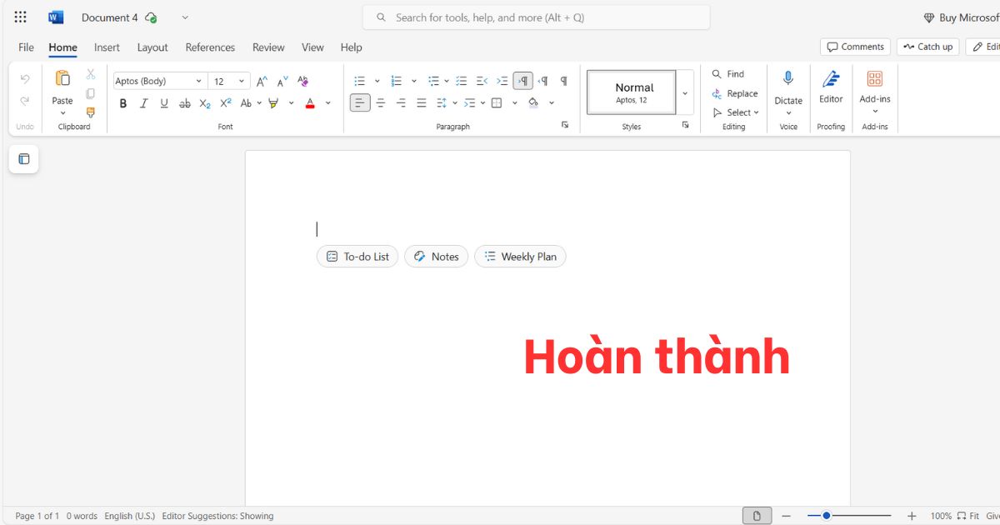
Task: Launch the Editor proofing tool
Action: (x=831, y=87)
